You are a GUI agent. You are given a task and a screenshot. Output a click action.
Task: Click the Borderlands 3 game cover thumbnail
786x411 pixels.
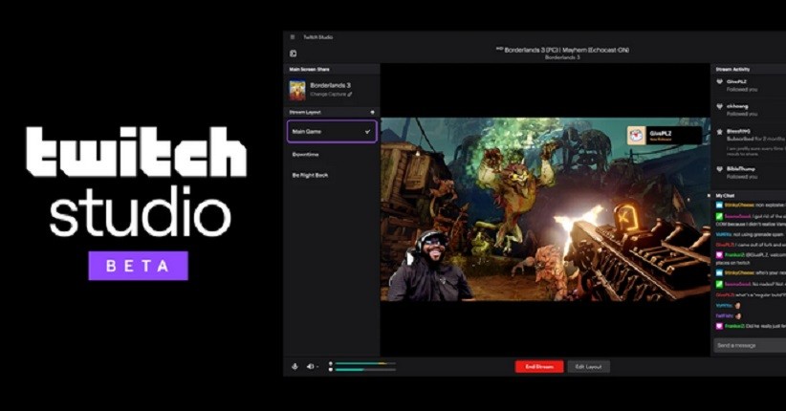coord(297,90)
